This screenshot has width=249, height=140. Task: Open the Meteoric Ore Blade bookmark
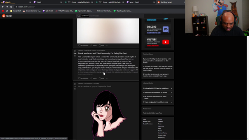tap(103, 11)
